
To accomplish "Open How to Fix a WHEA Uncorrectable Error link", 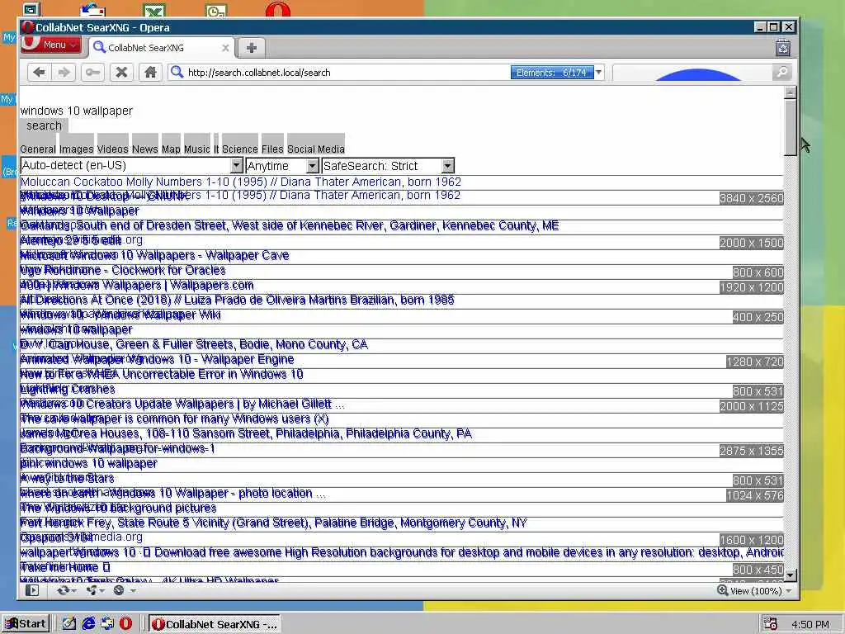I will tap(162, 374).
